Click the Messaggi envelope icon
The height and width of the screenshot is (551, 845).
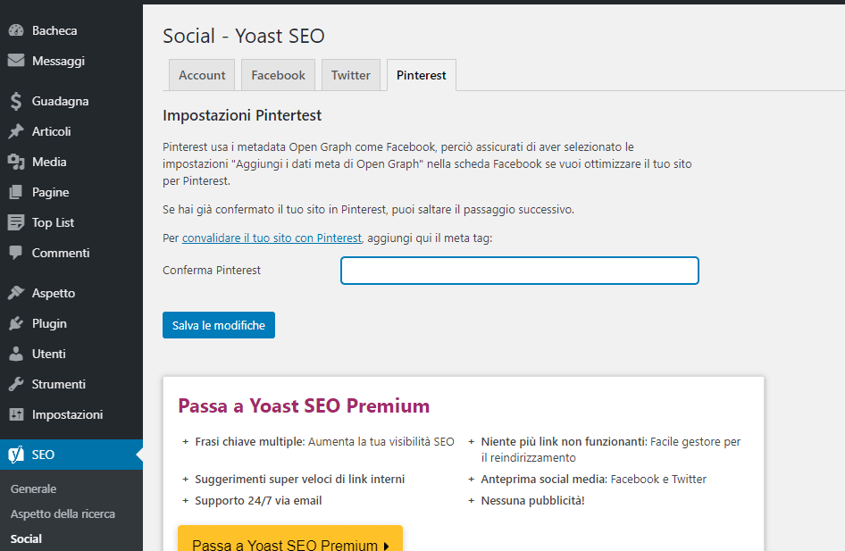click(15, 61)
